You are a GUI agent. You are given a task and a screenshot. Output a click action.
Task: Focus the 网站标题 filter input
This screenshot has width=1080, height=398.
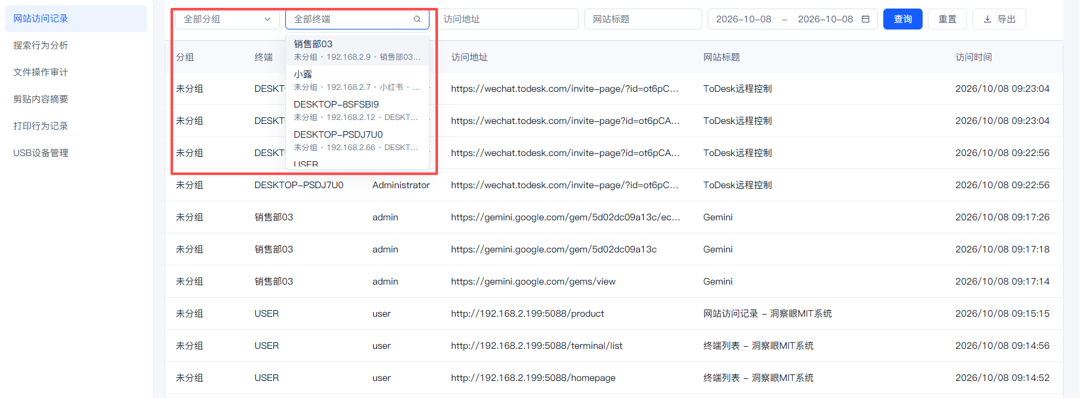pos(643,19)
